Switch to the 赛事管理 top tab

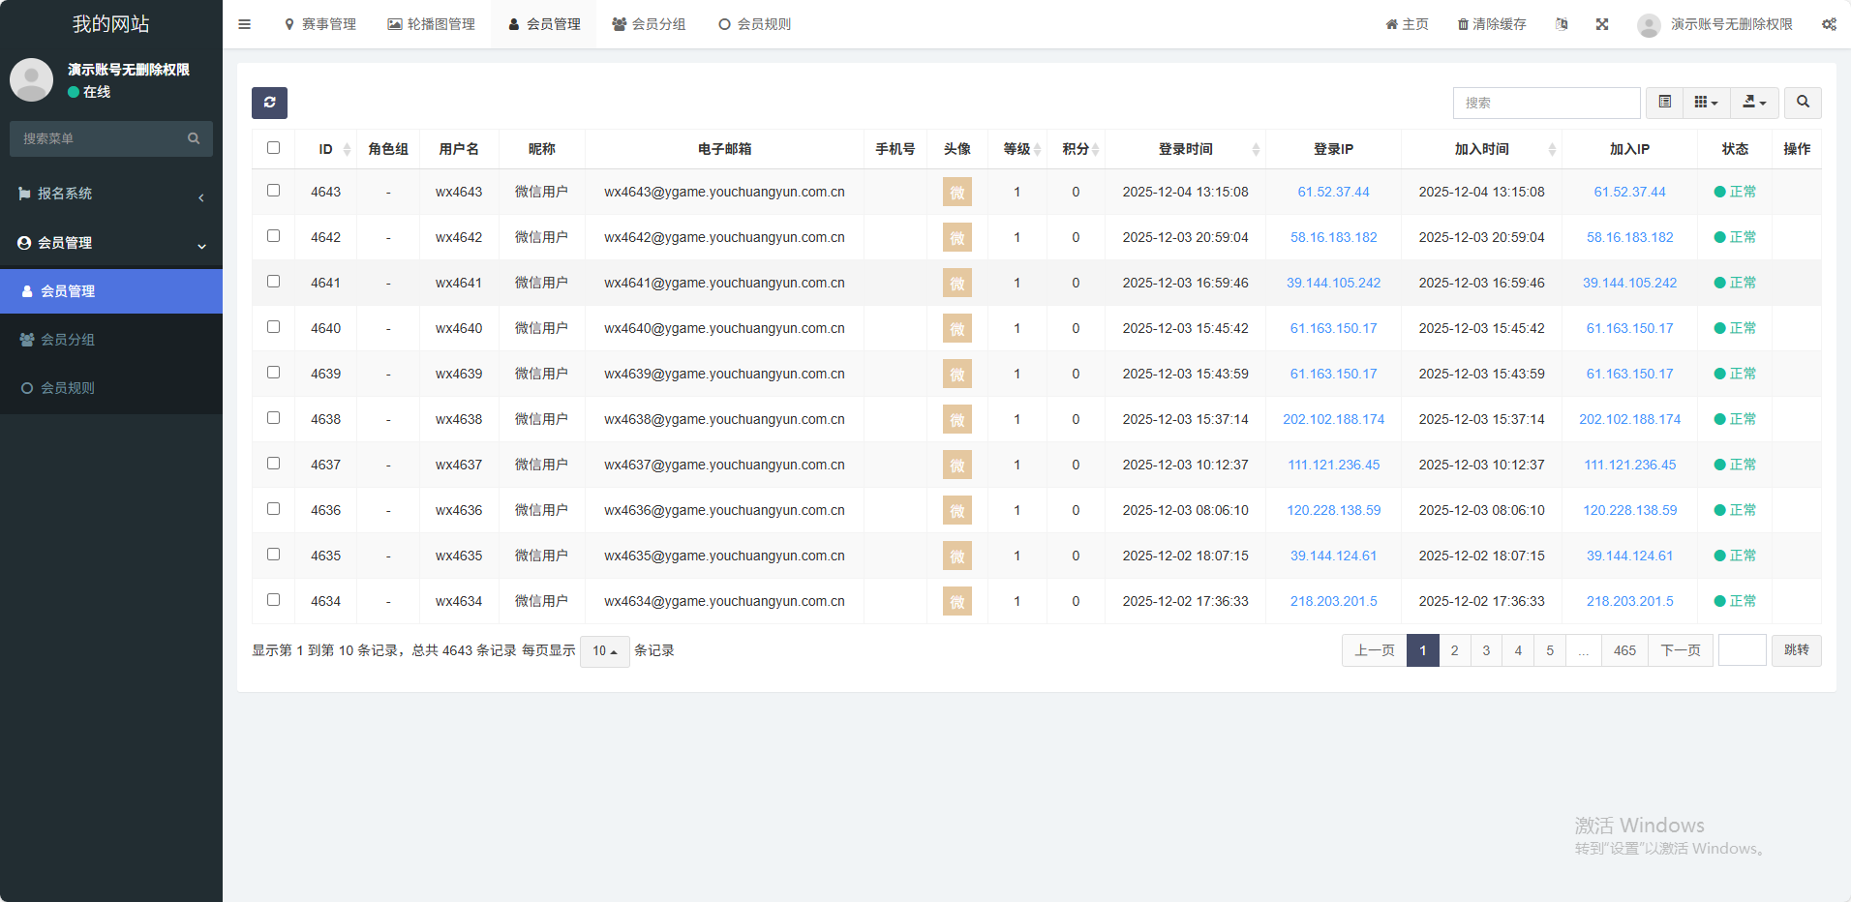tap(320, 24)
